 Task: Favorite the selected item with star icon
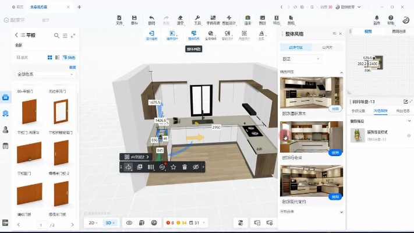coord(174,167)
